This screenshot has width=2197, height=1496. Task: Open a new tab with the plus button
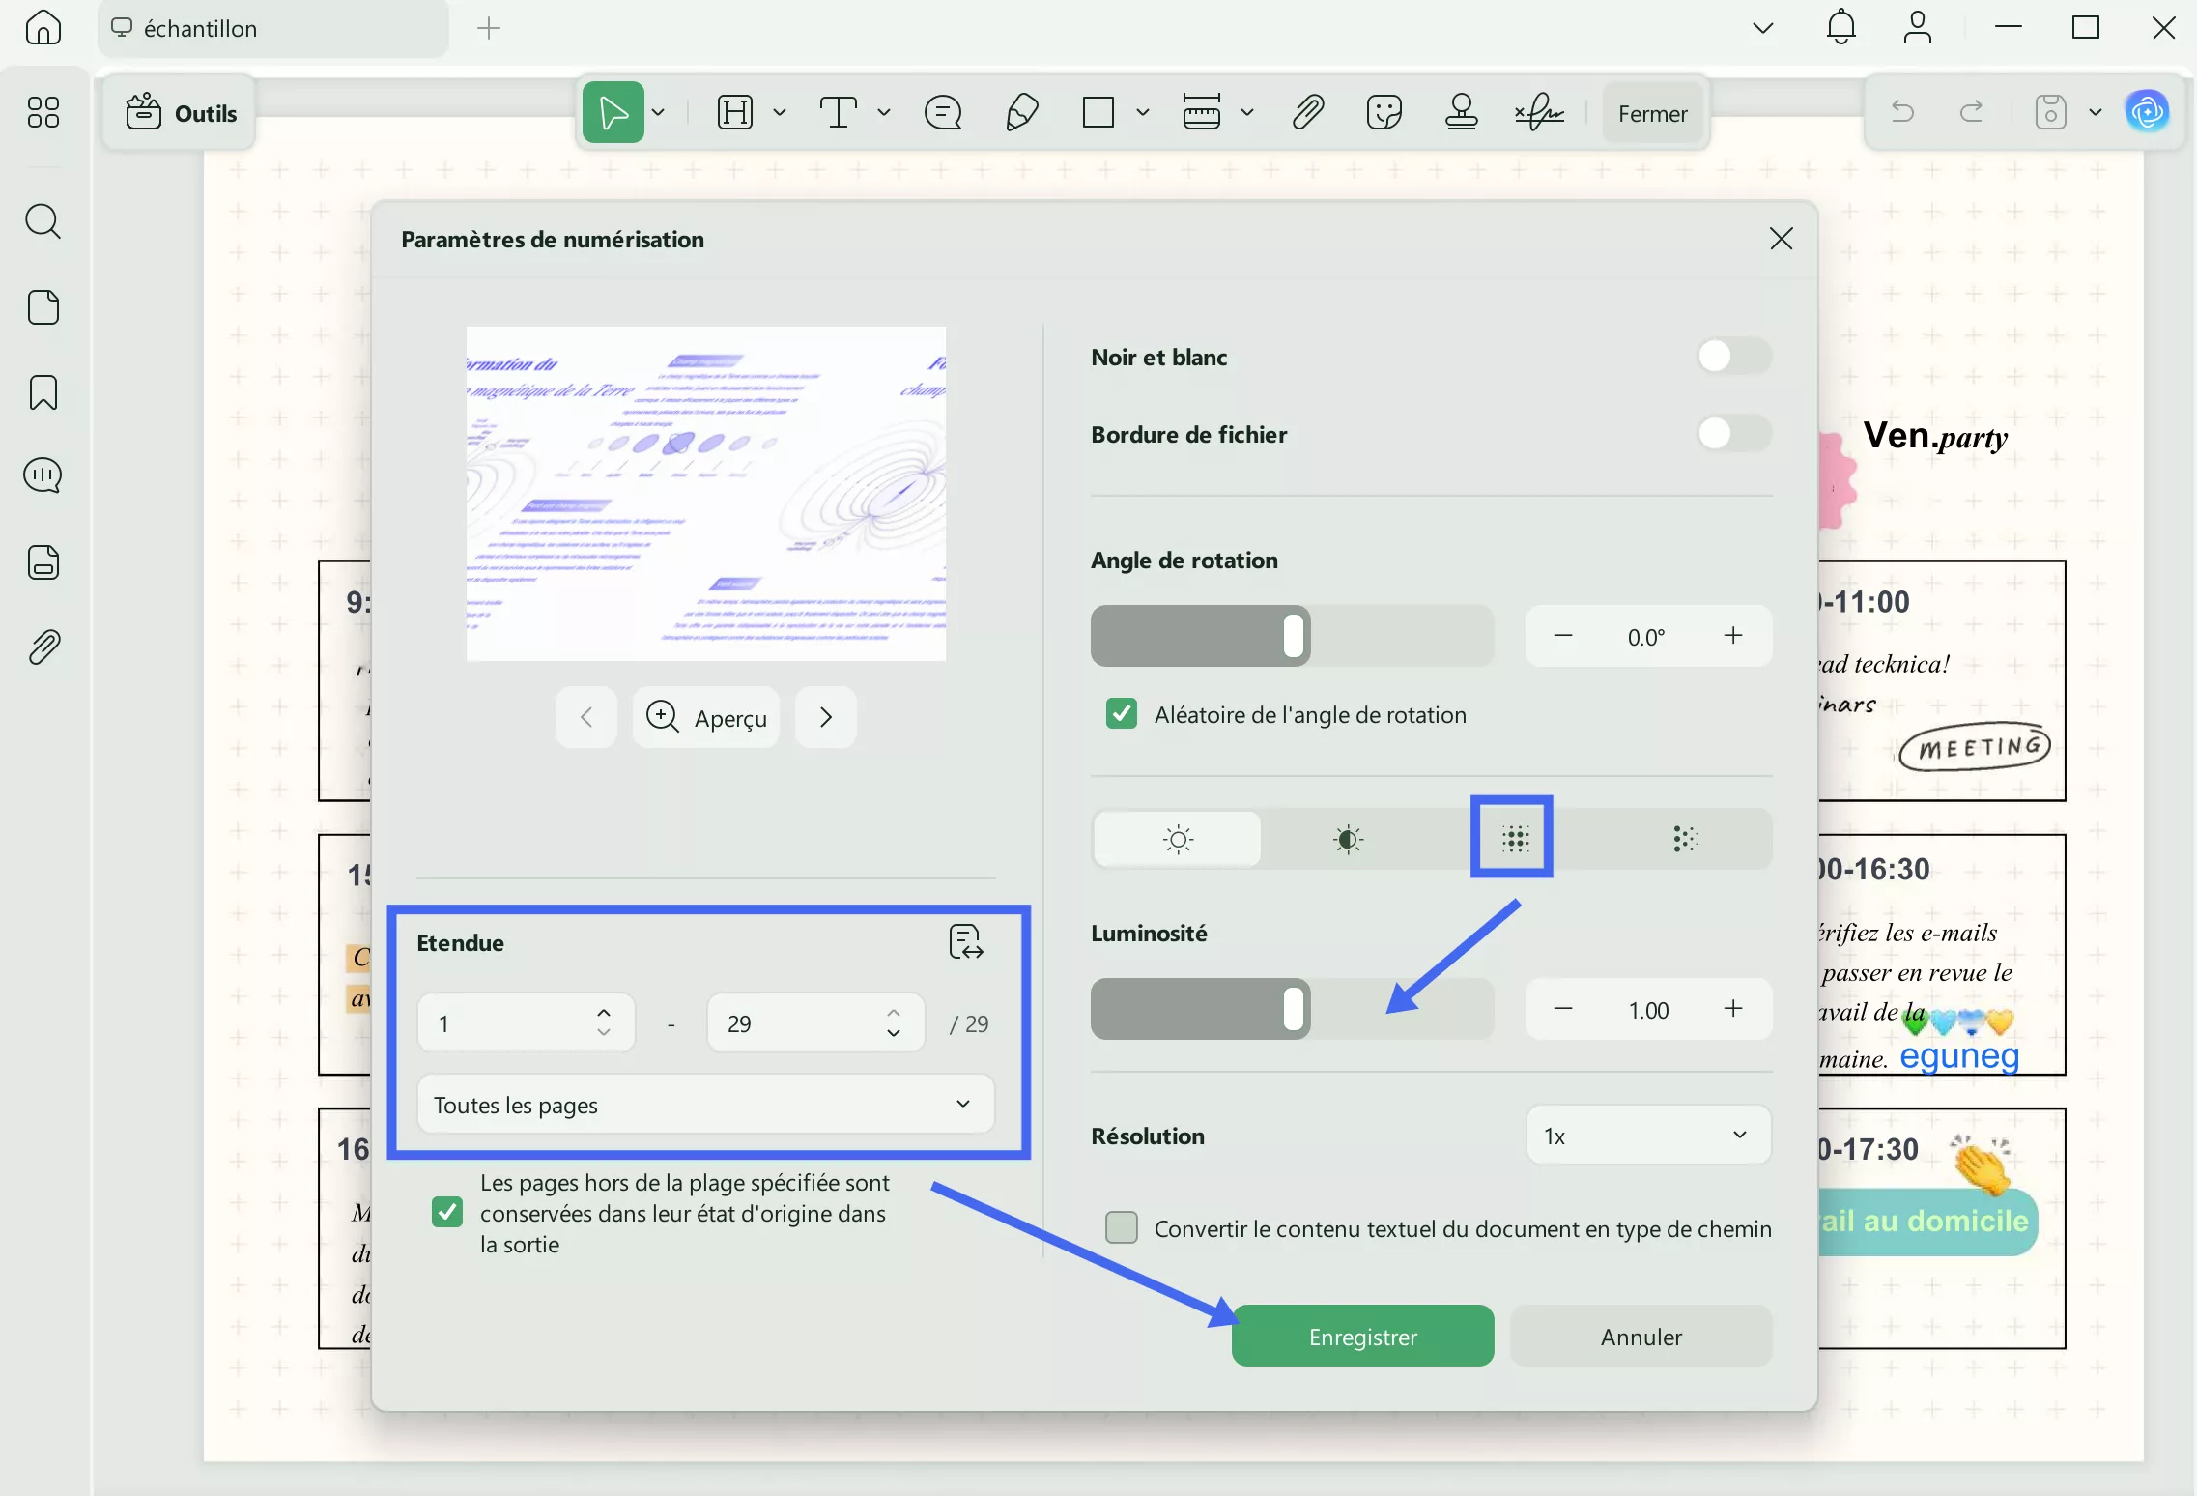[x=489, y=28]
